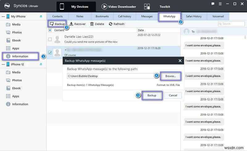The height and width of the screenshot is (151, 247).
Task: Click the Recover toolbar button
Action: 77,24
